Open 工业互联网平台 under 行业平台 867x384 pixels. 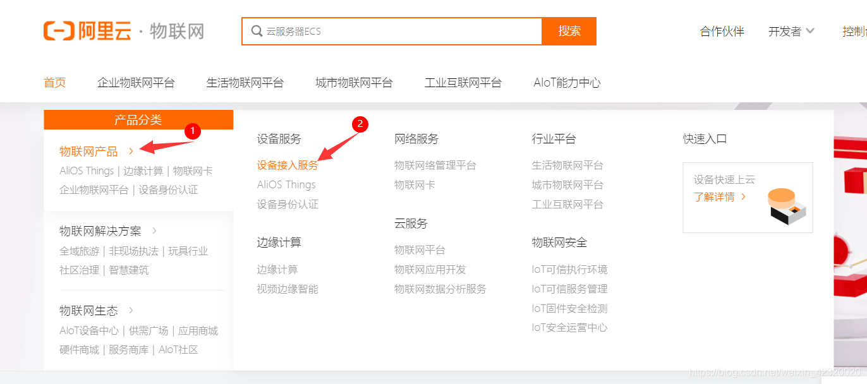pos(567,204)
